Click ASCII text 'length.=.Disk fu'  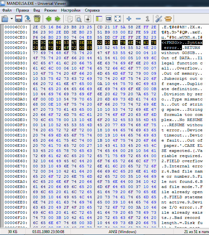[182, 223]
